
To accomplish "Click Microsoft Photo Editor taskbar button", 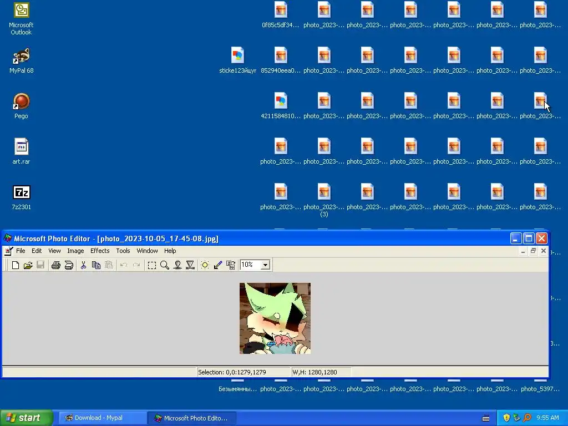I will tap(192, 418).
